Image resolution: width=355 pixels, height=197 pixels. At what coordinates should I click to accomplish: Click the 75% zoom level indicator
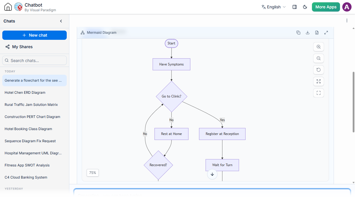coord(93,173)
